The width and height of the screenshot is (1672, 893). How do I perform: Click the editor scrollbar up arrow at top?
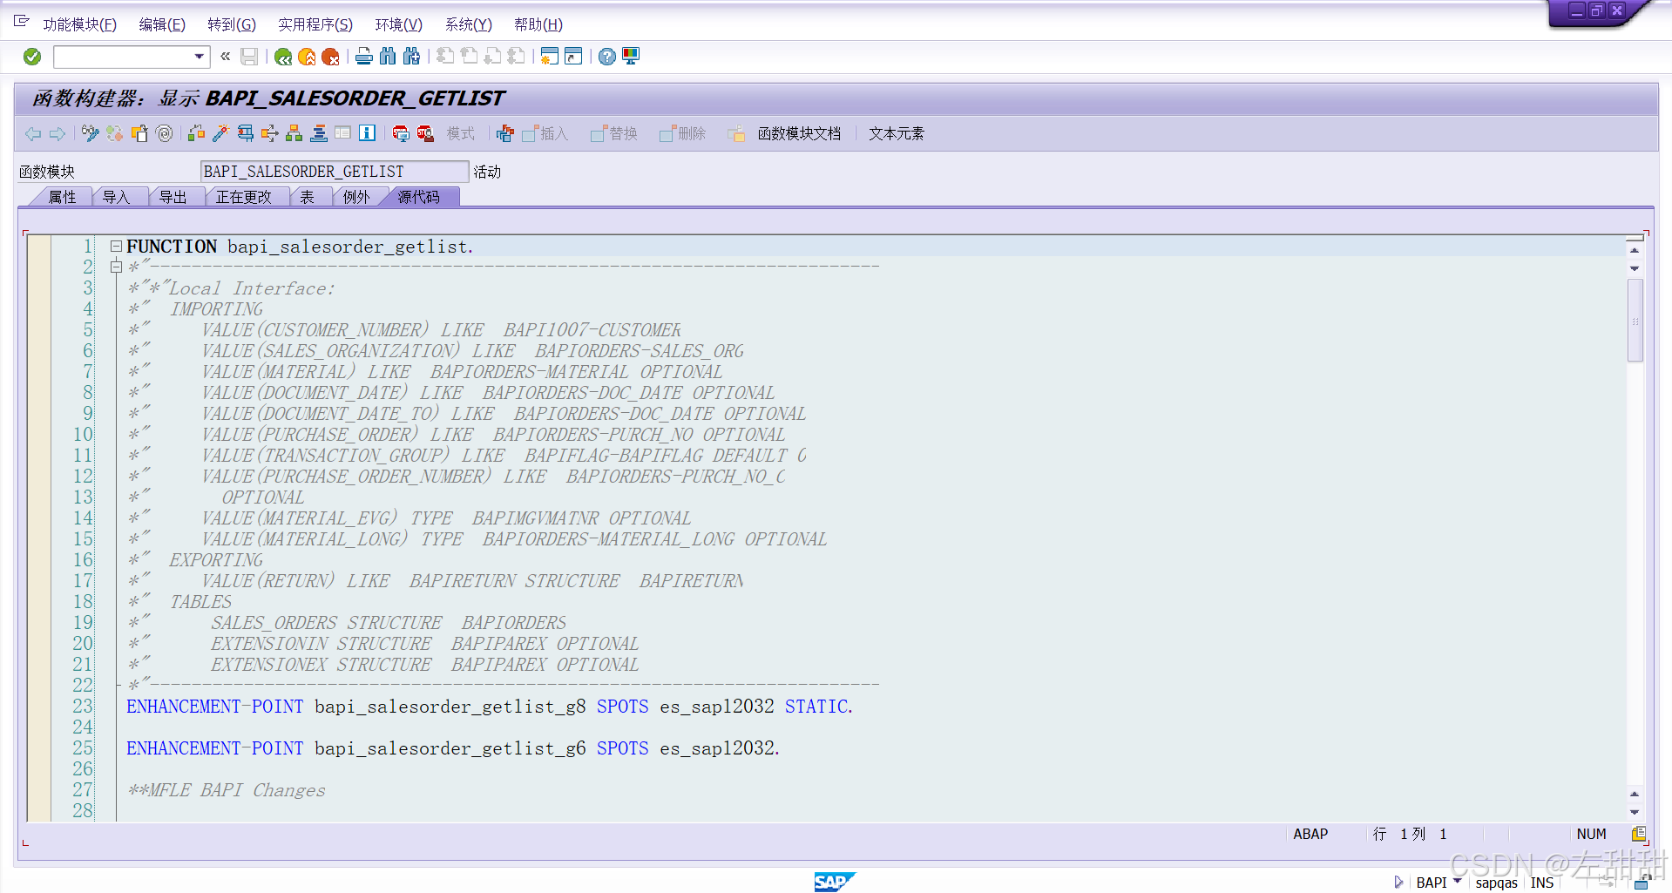coord(1635,250)
